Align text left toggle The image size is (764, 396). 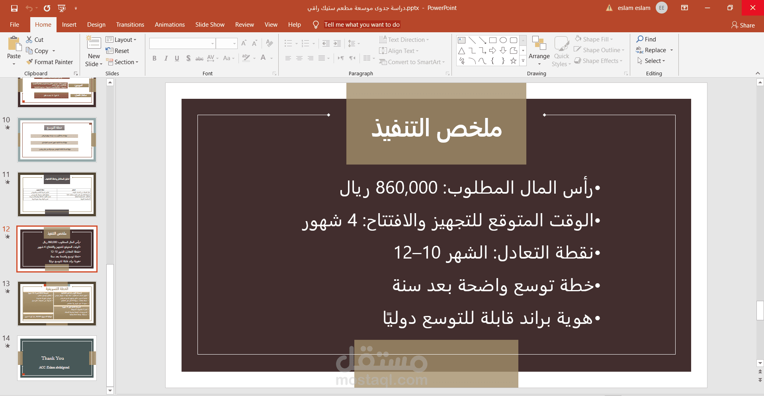pos(288,58)
